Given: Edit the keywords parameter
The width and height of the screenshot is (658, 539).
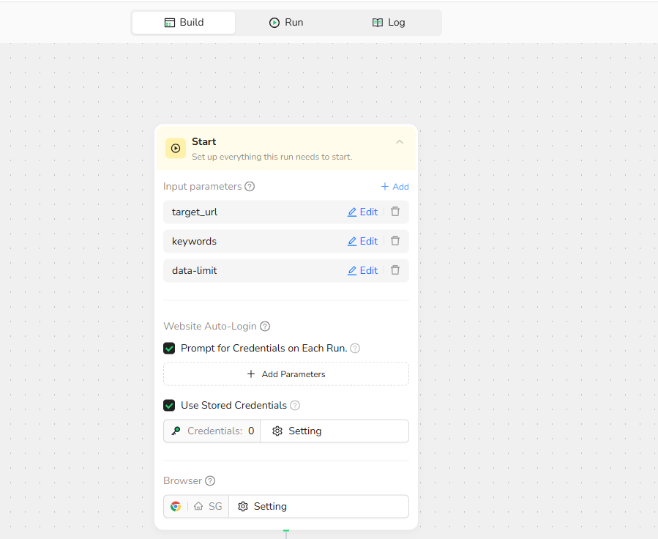Looking at the screenshot, I should 362,241.
